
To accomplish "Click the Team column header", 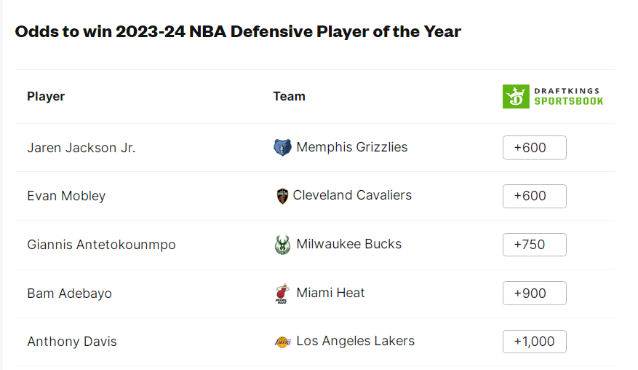I will [289, 96].
